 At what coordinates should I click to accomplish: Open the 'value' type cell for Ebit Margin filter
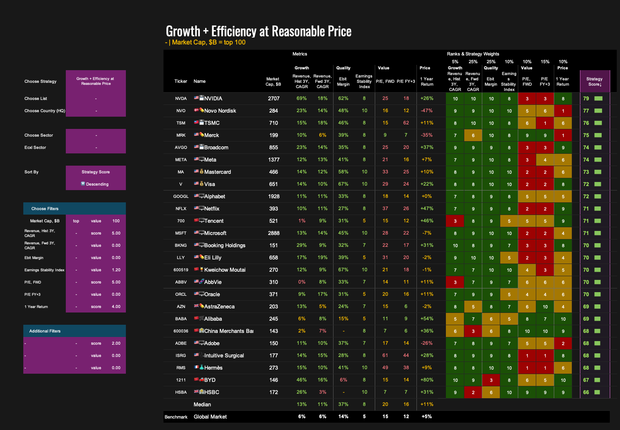pos(96,257)
